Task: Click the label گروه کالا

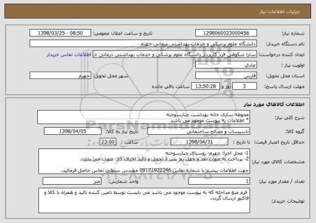Action: click(295, 131)
